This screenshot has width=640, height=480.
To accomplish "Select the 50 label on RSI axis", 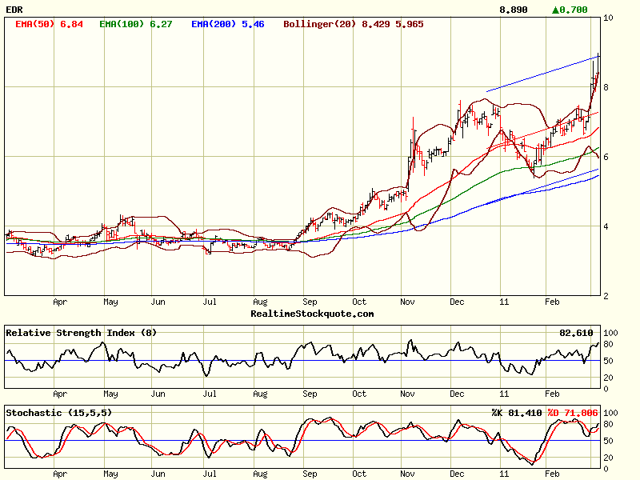I will (x=608, y=362).
